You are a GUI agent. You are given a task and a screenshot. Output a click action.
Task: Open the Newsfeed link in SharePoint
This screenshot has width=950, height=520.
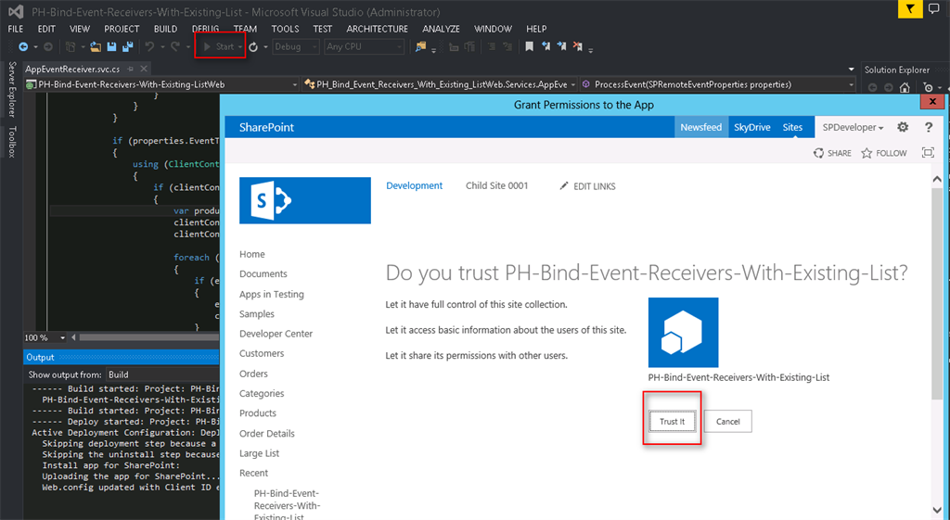(x=701, y=127)
